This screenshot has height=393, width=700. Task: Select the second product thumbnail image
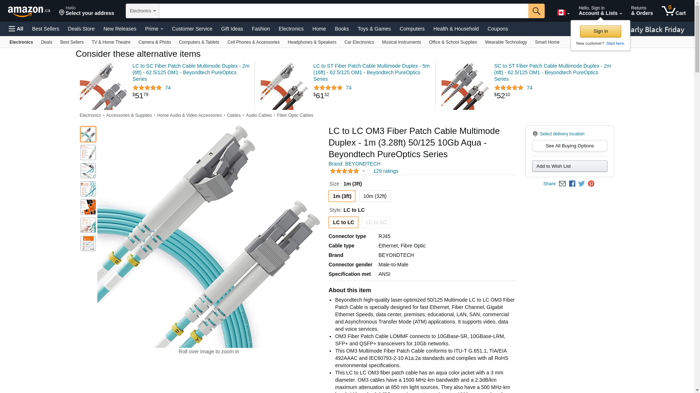pos(88,152)
